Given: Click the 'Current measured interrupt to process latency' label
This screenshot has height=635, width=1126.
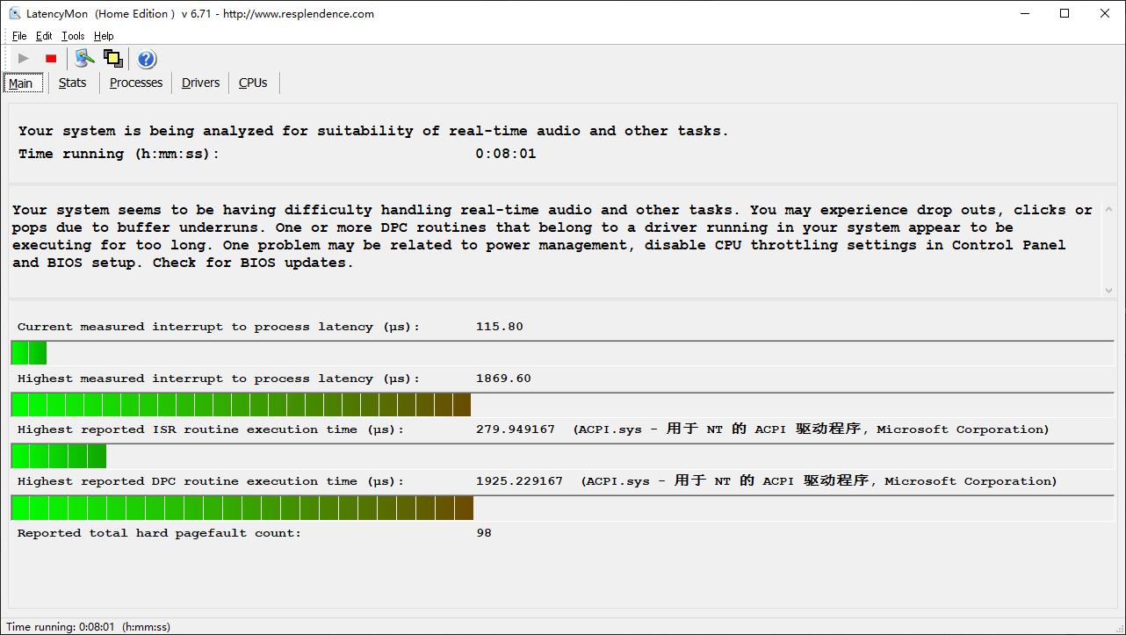Looking at the screenshot, I should (219, 327).
